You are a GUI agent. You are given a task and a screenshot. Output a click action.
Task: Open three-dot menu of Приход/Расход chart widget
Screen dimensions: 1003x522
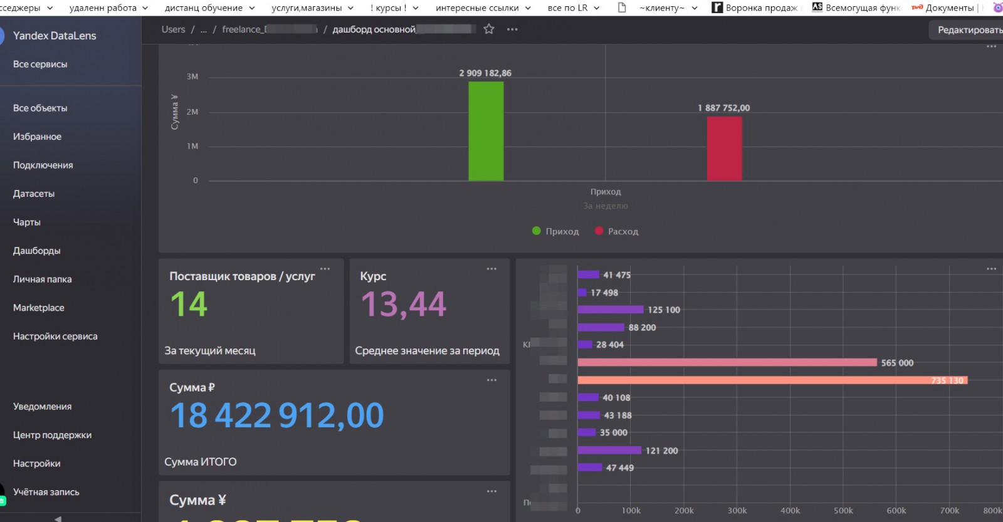click(x=991, y=46)
